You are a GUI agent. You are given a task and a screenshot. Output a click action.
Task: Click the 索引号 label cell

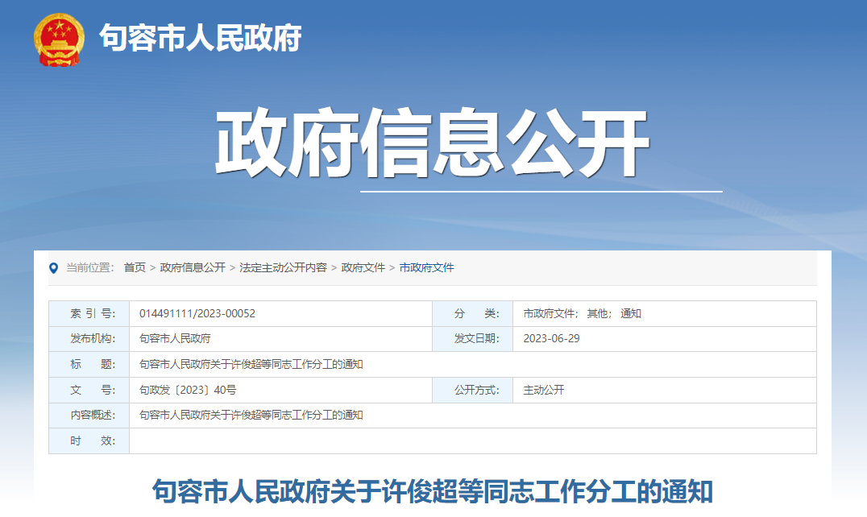89,314
